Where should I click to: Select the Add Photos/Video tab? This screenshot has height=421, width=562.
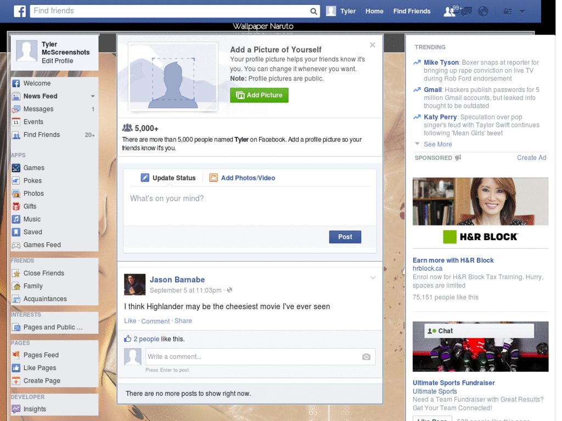pyautogui.click(x=242, y=178)
